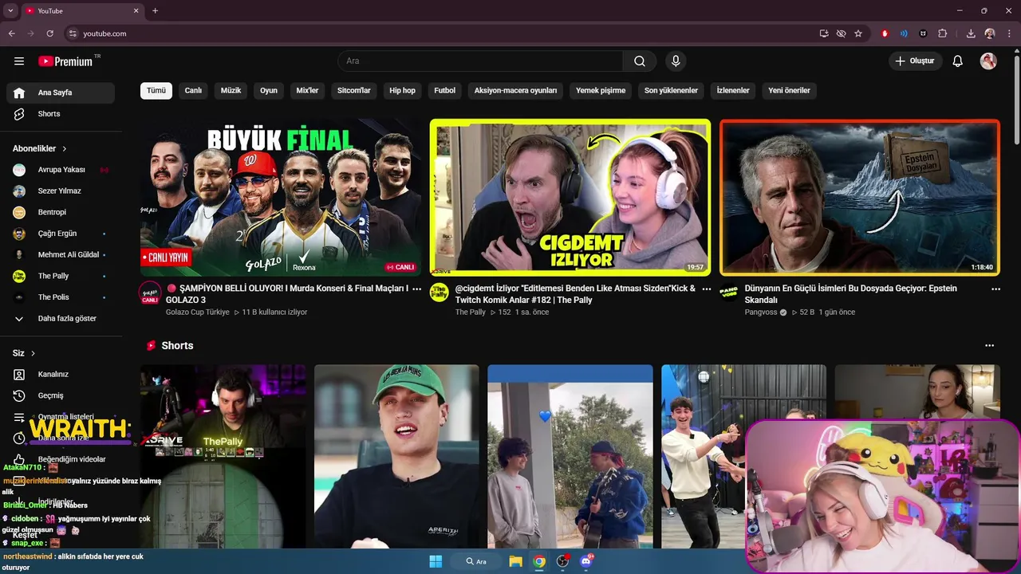Click the Oluştur create button
The width and height of the screenshot is (1021, 574).
click(x=916, y=61)
